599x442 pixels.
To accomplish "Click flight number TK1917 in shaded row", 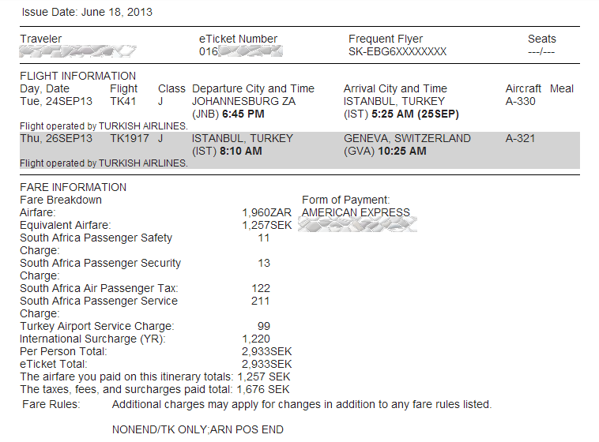I will [x=130, y=138].
